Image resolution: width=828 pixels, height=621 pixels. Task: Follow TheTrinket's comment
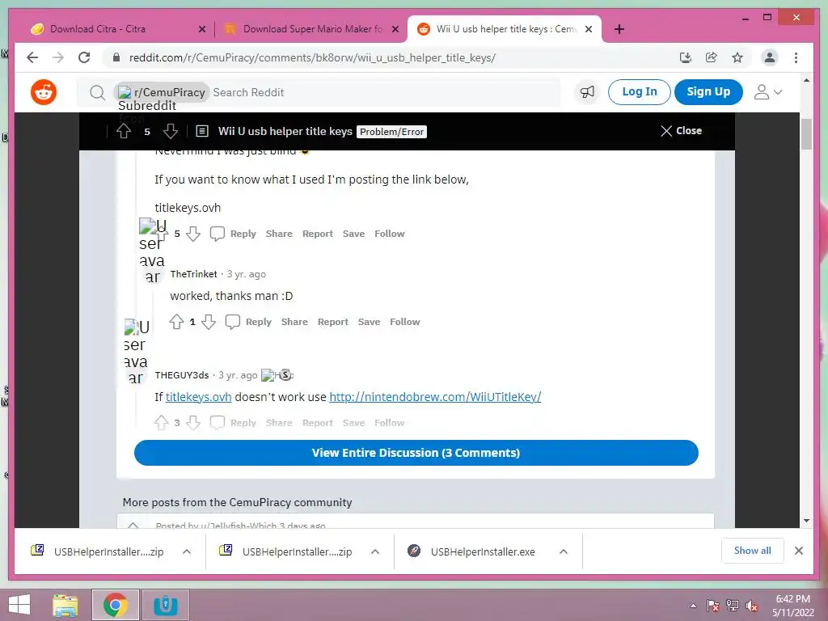(404, 322)
